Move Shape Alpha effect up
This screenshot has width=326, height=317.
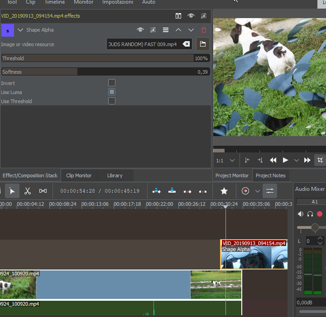178,30
